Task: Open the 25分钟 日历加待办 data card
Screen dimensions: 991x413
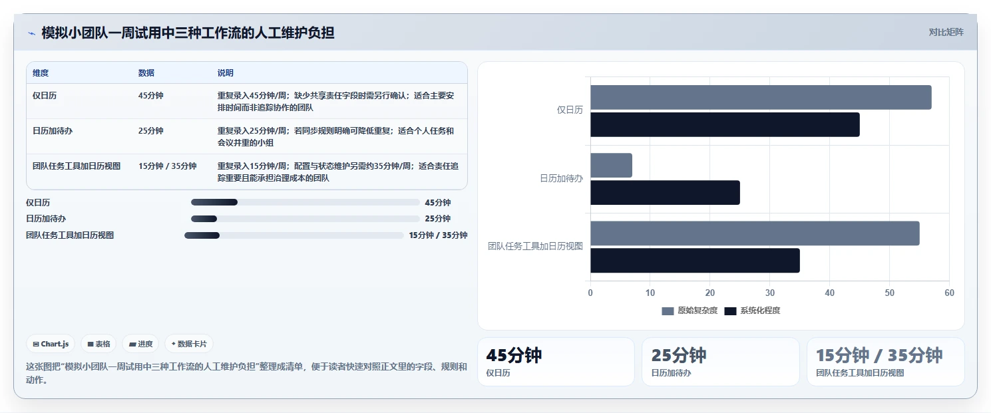Action: tap(721, 362)
